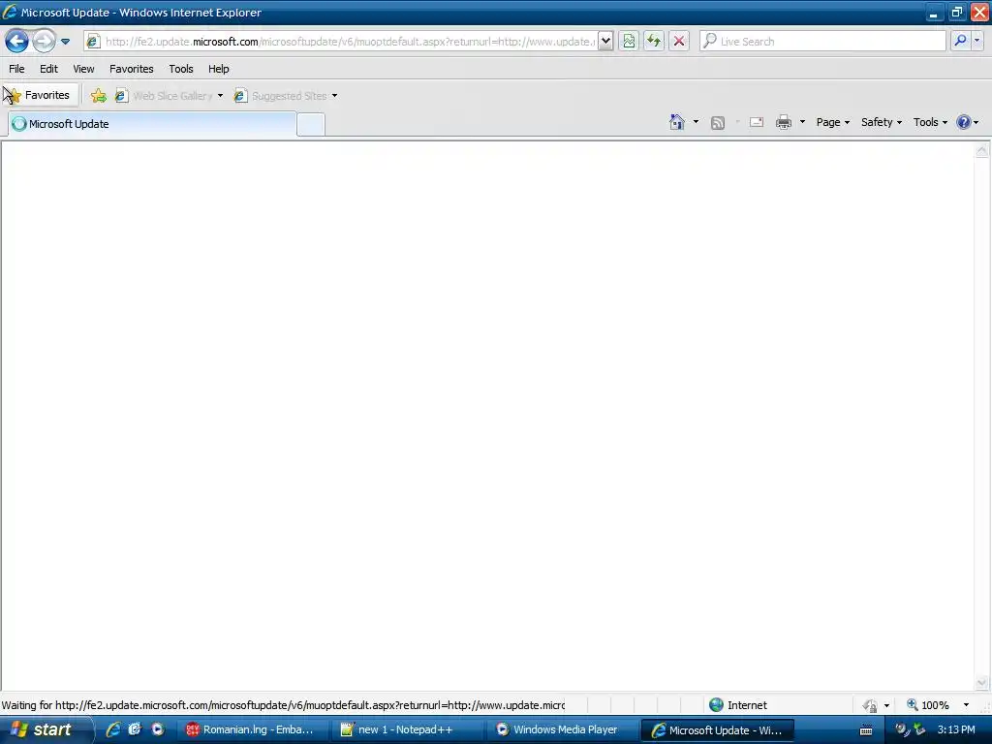Click the second Quick Launch icon

[x=135, y=729]
